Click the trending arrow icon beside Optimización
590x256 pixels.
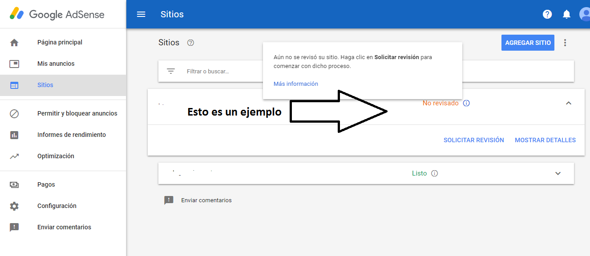[x=14, y=156]
